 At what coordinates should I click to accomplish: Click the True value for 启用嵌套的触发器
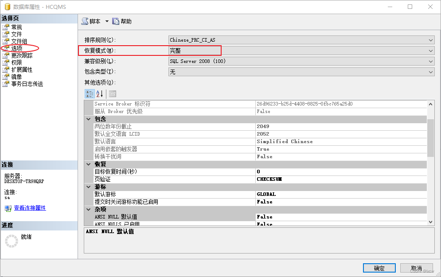(x=263, y=149)
